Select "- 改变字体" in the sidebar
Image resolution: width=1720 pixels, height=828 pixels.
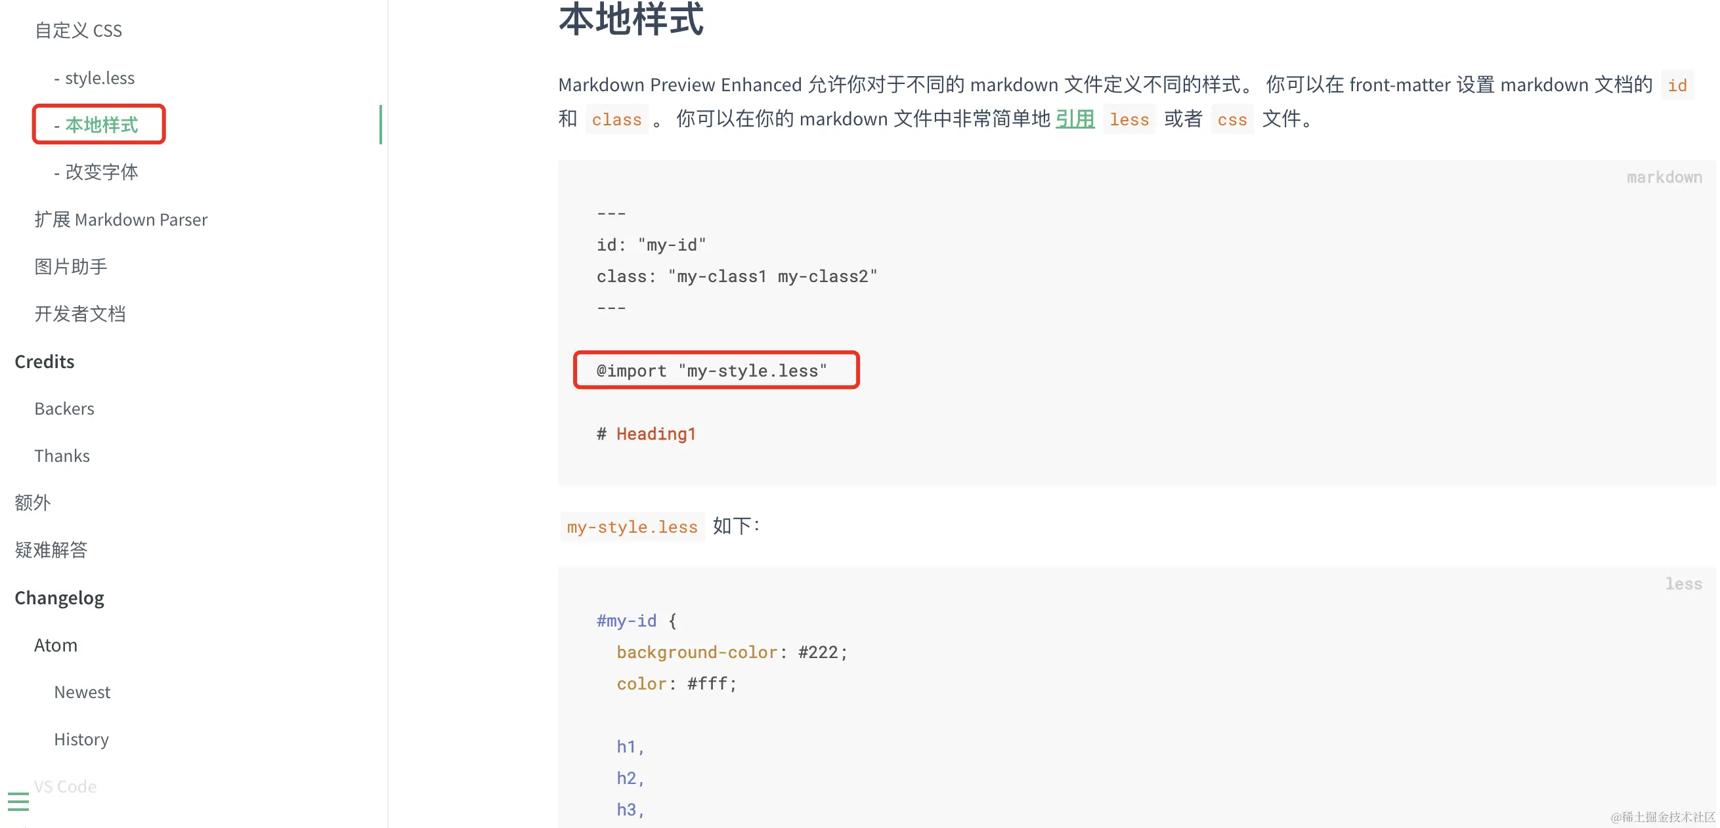click(97, 171)
